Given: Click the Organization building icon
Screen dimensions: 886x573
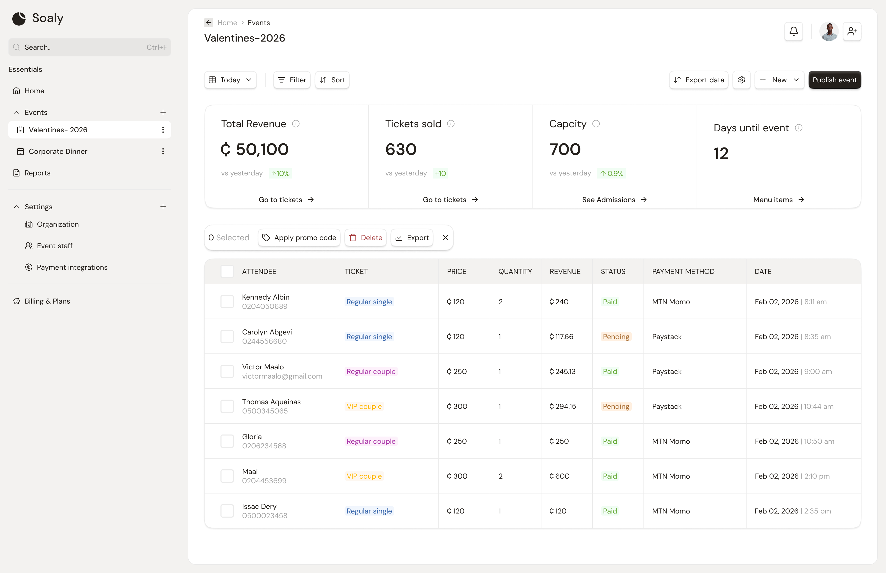Looking at the screenshot, I should click(x=29, y=224).
